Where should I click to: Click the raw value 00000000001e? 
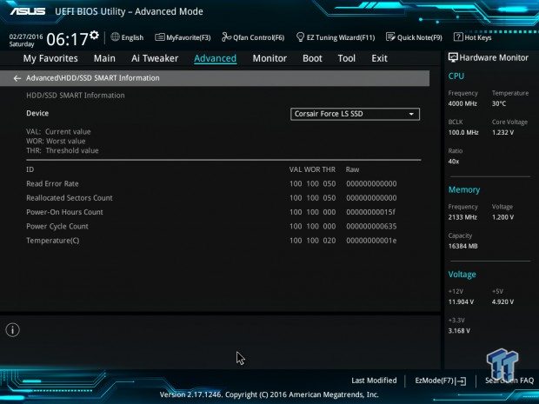371,241
